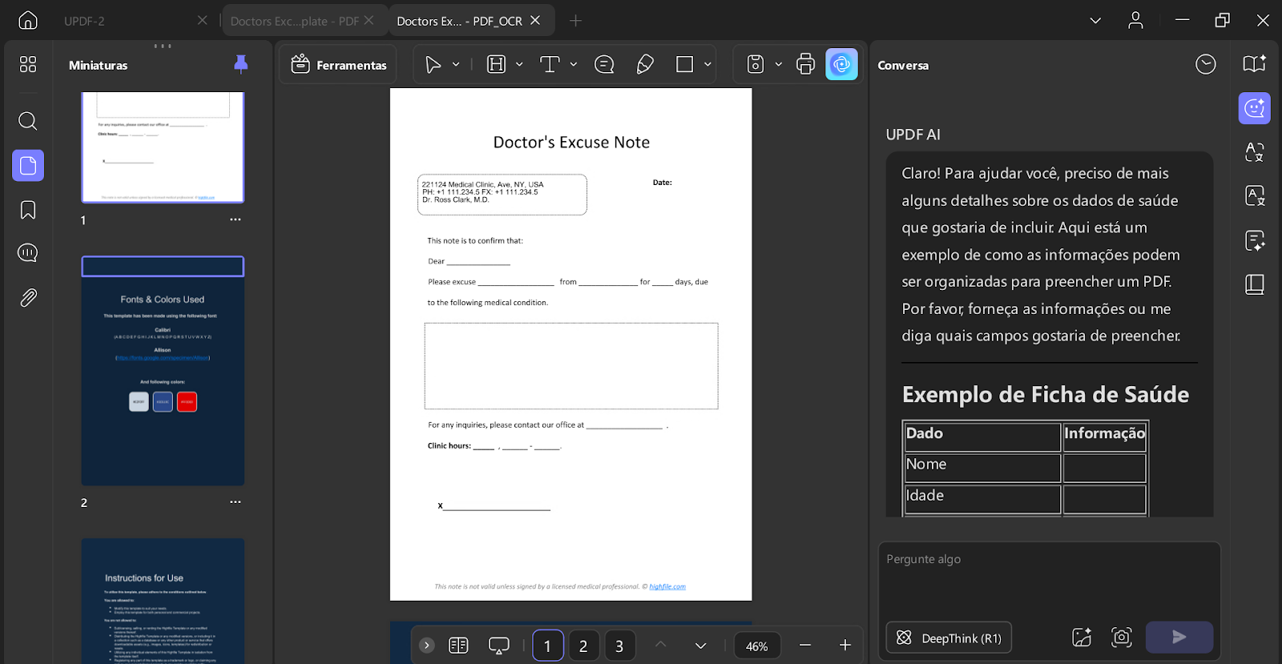The width and height of the screenshot is (1282, 664).
Task: Collapse the bottom toolbar arrow
Action: coord(427,645)
